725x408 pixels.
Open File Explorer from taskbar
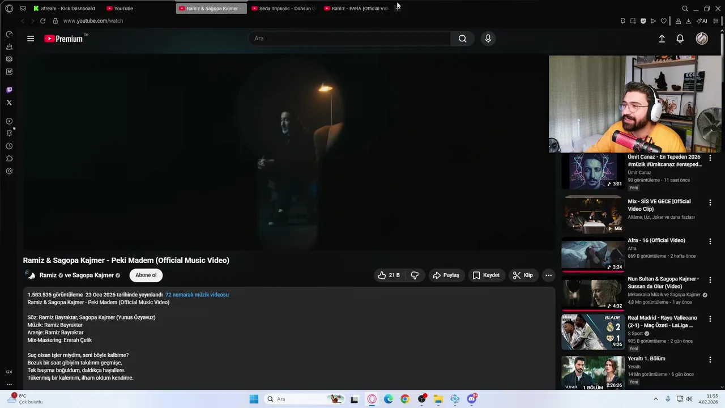(x=438, y=399)
